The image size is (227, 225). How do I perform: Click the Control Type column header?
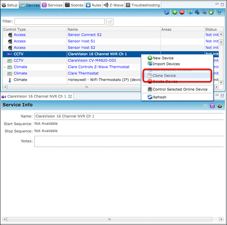pyautogui.click(x=35, y=29)
